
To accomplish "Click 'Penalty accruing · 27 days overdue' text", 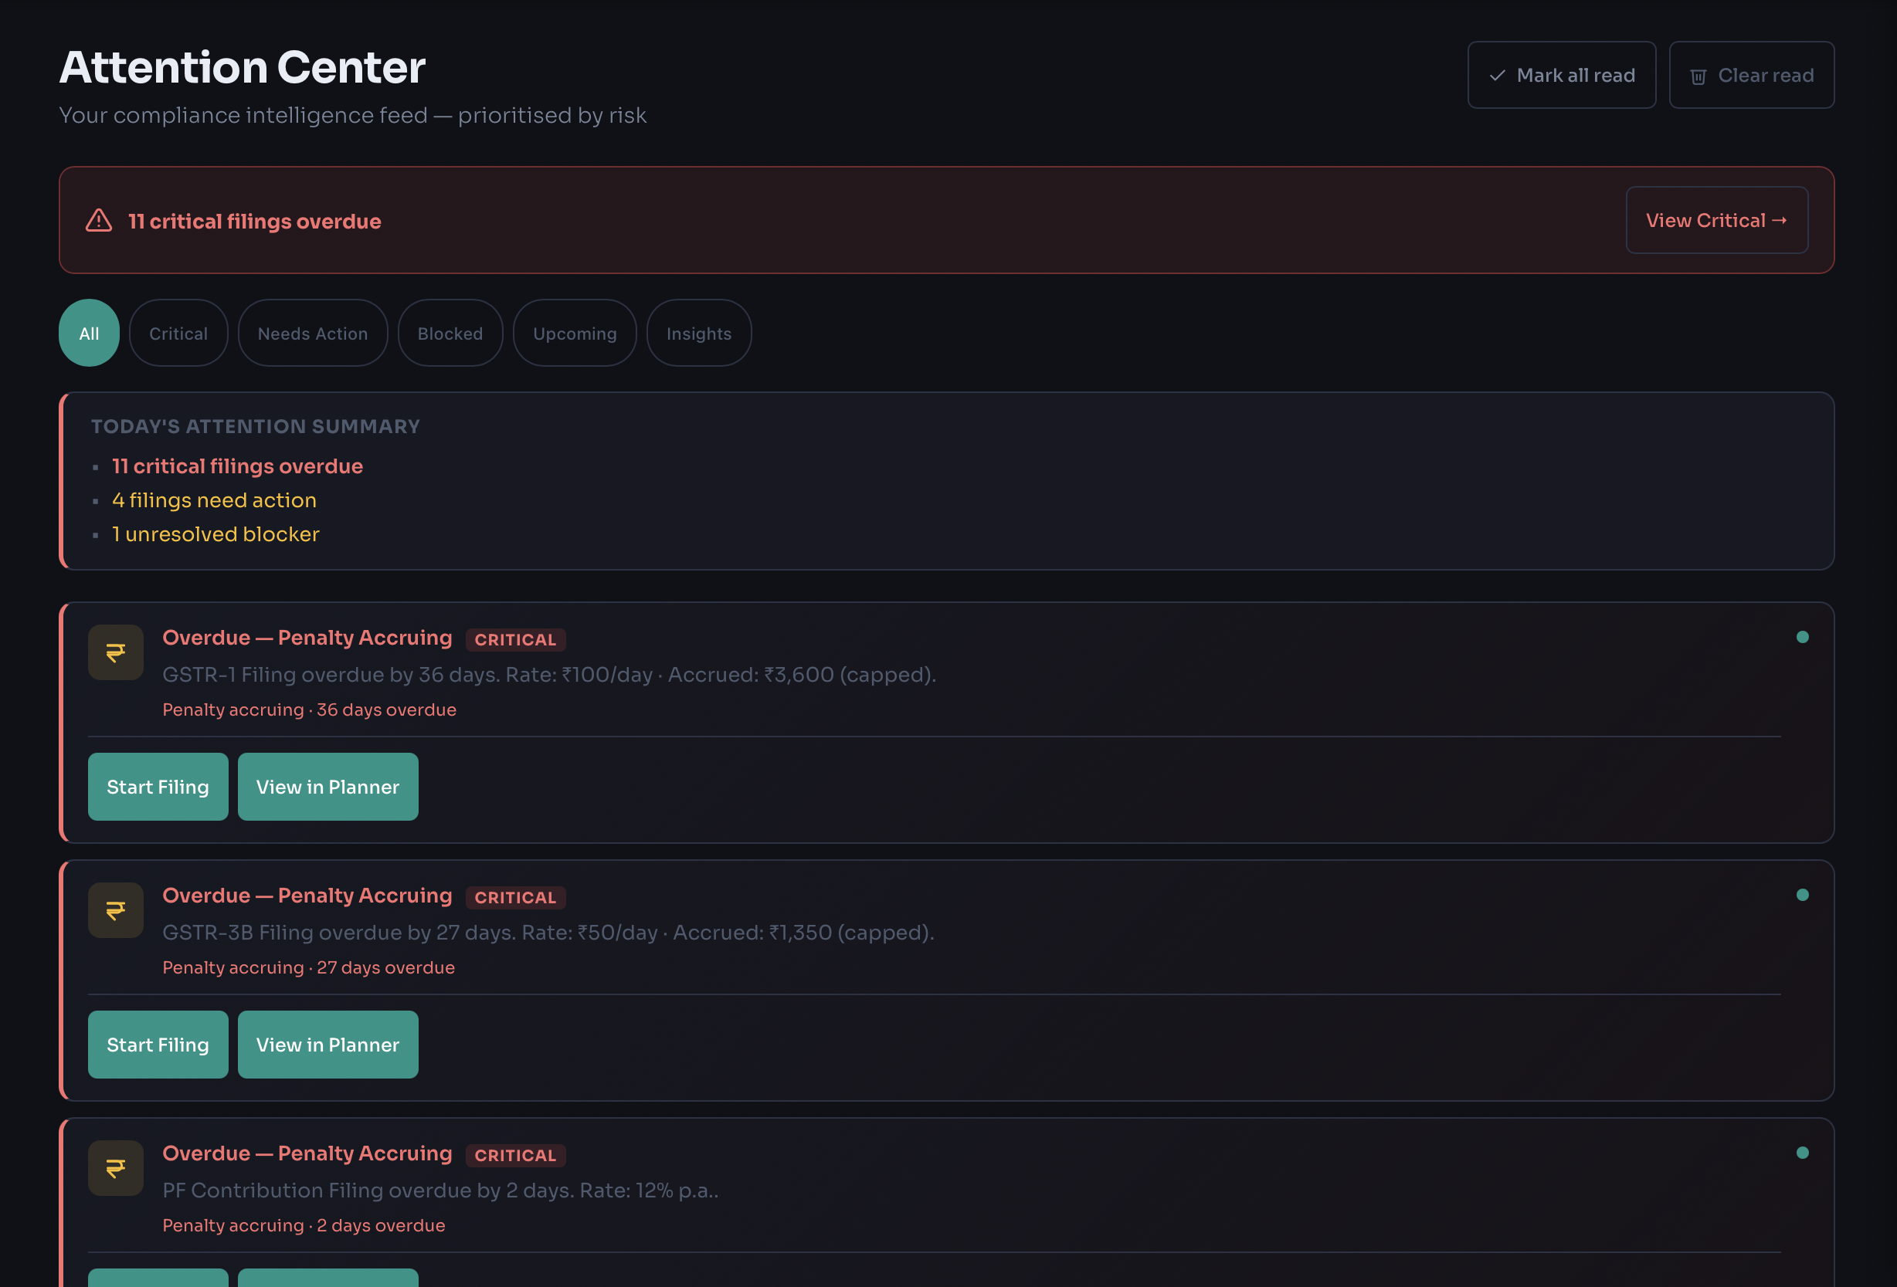I will (308, 968).
